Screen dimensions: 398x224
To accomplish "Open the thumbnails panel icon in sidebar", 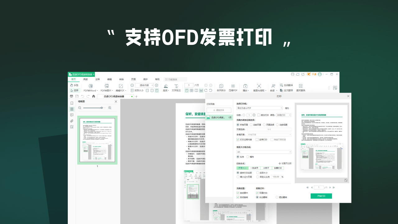I will click(x=72, y=109).
